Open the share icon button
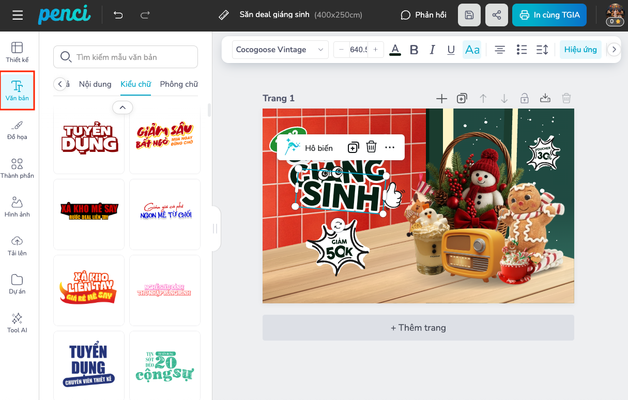This screenshot has height=400, width=628. click(497, 15)
